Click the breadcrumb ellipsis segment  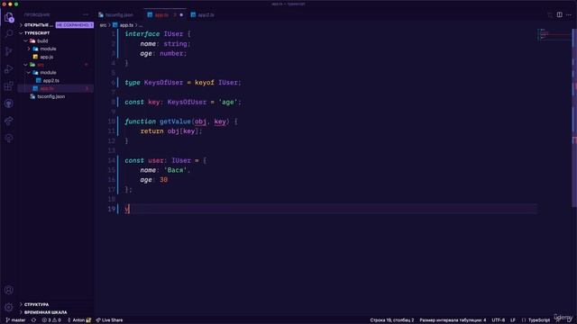[x=141, y=25]
